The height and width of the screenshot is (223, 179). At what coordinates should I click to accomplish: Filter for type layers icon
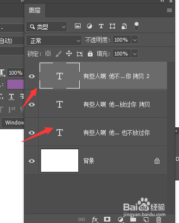click(x=101, y=26)
